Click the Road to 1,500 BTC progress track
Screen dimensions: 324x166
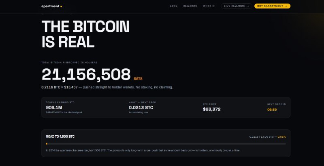(166, 144)
